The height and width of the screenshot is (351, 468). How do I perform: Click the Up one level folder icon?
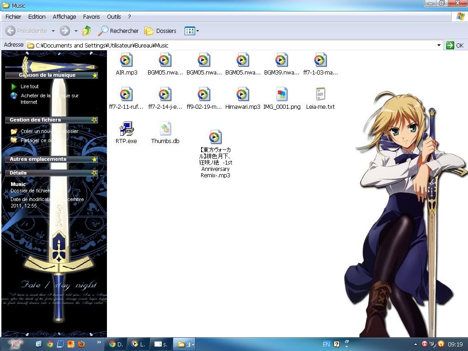[87, 31]
